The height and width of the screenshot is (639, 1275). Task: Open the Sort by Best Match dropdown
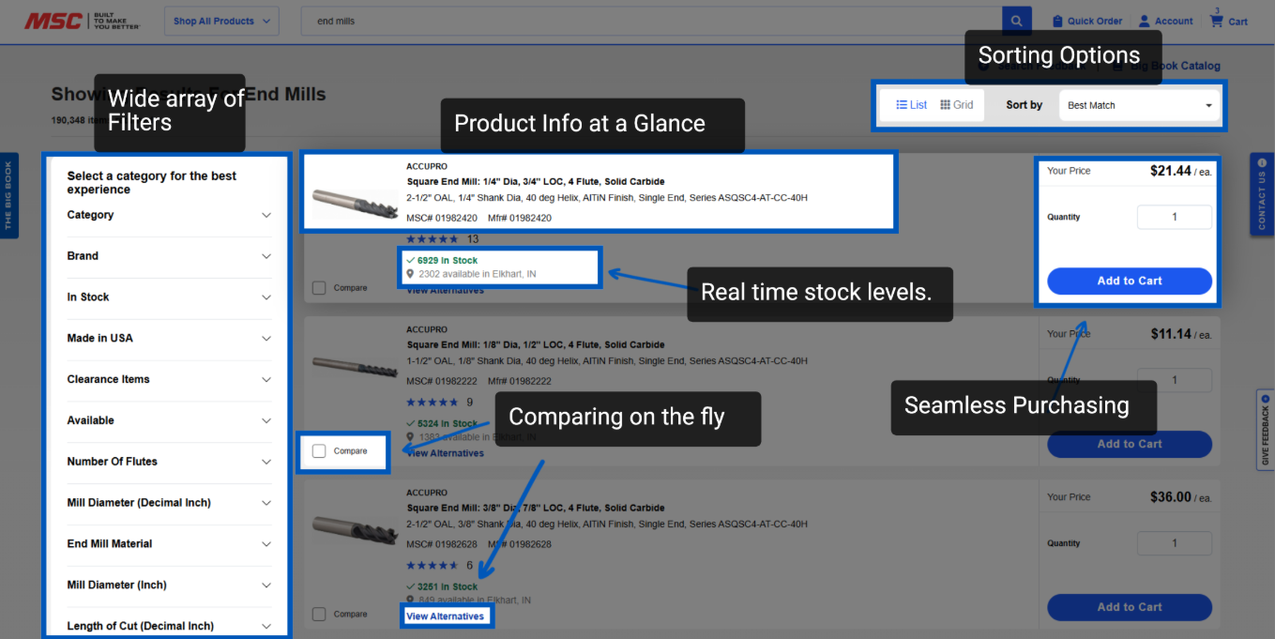pyautogui.click(x=1139, y=105)
